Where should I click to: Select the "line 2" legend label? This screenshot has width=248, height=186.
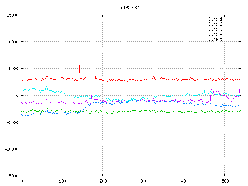point(215,24)
